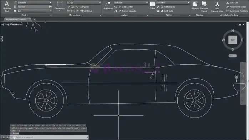Open the text height dropdown showing 2.5
The image size is (249, 140).
(35, 11)
